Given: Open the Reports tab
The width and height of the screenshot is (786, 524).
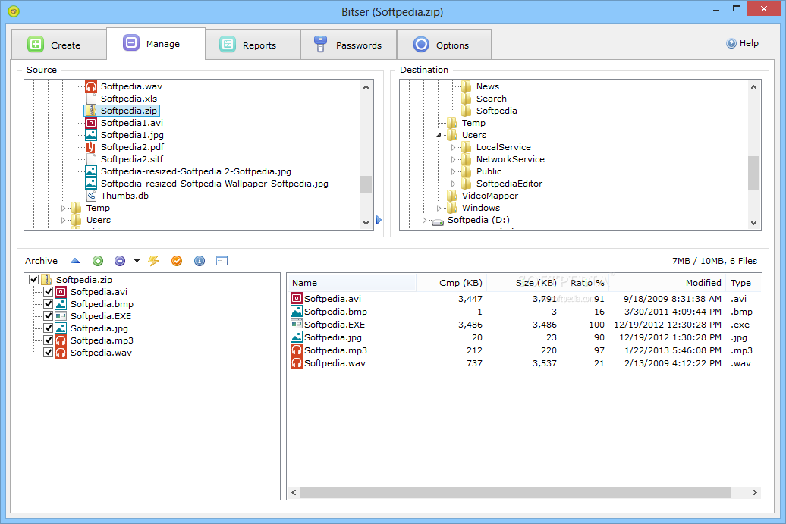Looking at the screenshot, I should coord(253,45).
